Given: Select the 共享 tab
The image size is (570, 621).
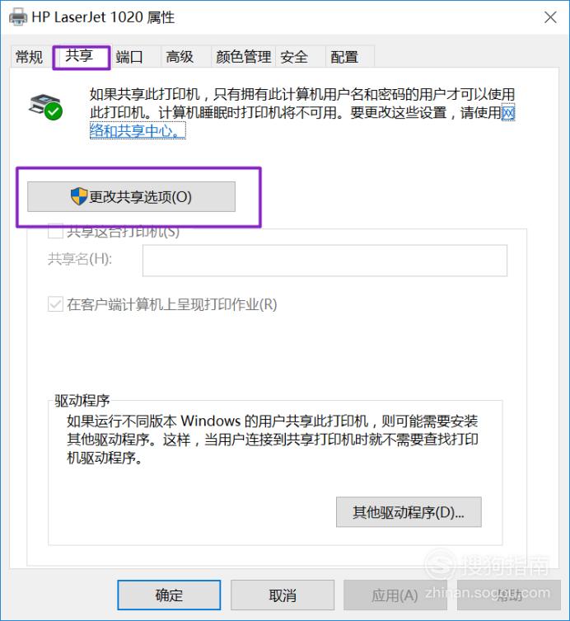Looking at the screenshot, I should click(x=80, y=56).
